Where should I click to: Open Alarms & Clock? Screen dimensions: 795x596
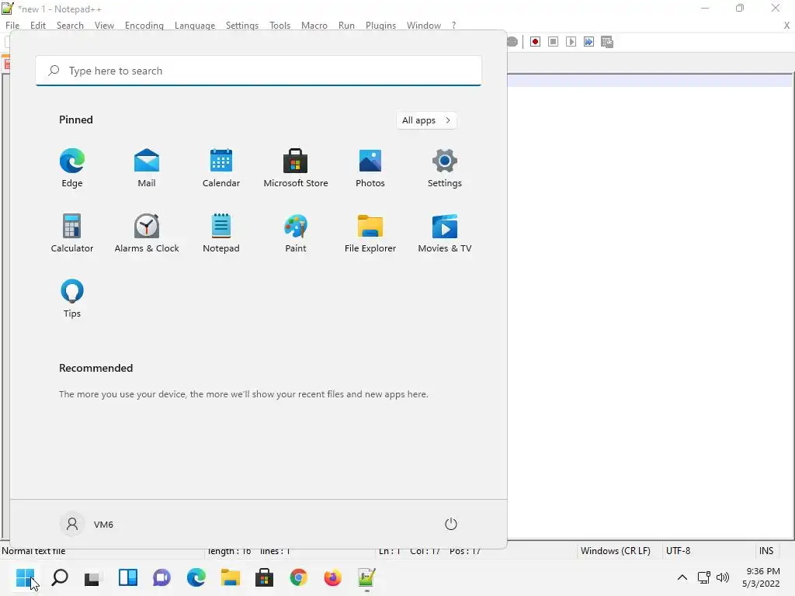coord(147,233)
